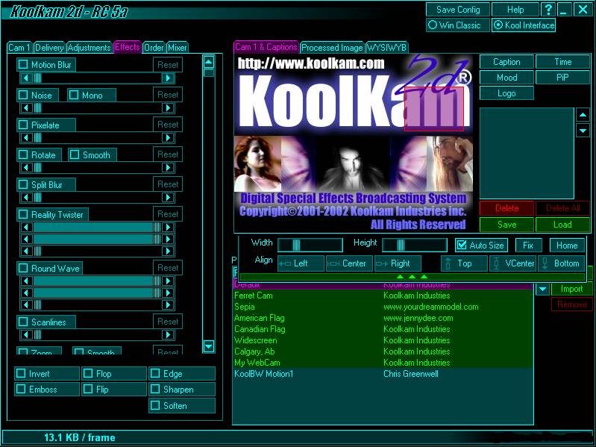The image size is (596, 447).
Task: Align caption Center horizontally
Action: coord(349,263)
